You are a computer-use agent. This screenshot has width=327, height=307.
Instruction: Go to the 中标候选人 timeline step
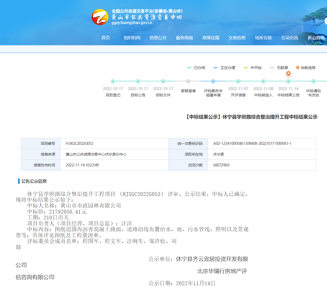[x=263, y=81]
